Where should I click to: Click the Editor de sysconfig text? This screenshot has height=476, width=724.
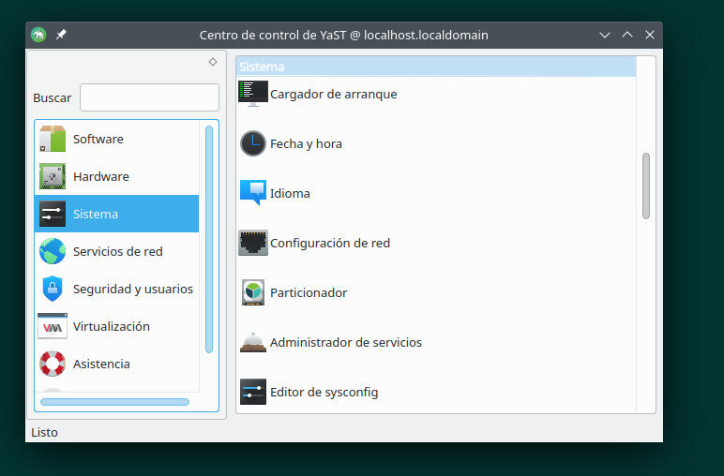[324, 392]
